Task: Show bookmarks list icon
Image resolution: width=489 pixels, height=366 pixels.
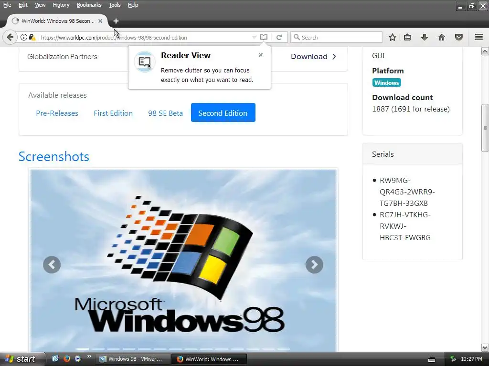Action: tap(407, 37)
